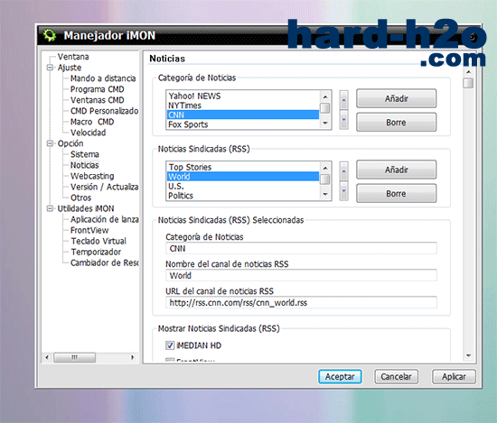
Task: Open Macro CMD settings
Action: pos(92,122)
